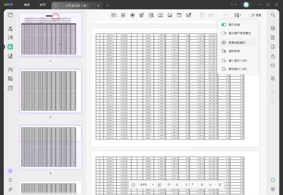
Task: Open the Page Tools layers-copy icon
Action: click(x=10, y=88)
